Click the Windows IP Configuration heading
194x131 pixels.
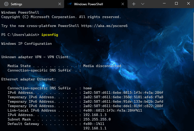(x=27, y=44)
